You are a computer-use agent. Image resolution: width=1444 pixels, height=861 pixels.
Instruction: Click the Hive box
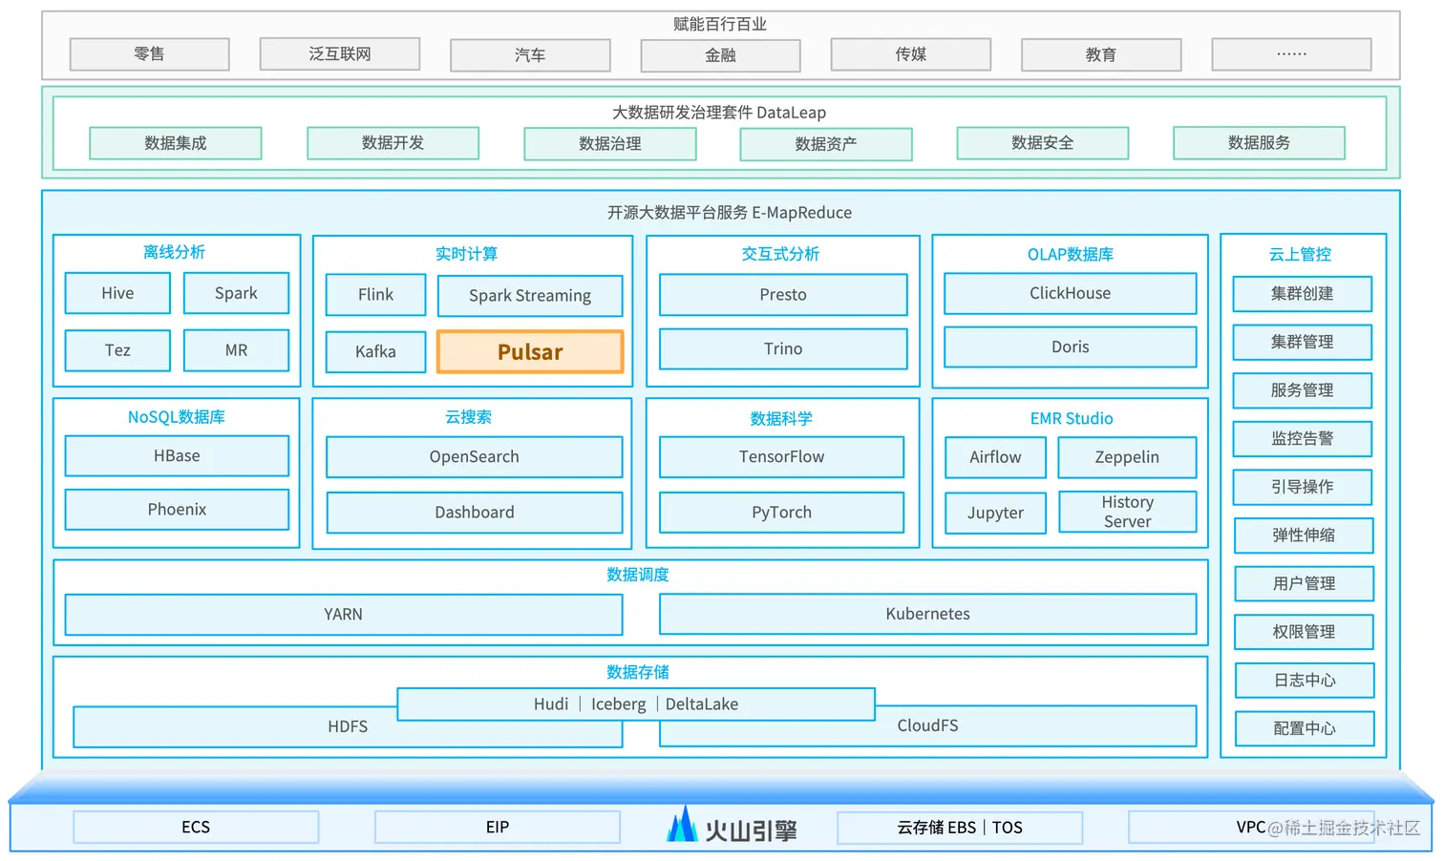[x=117, y=293]
